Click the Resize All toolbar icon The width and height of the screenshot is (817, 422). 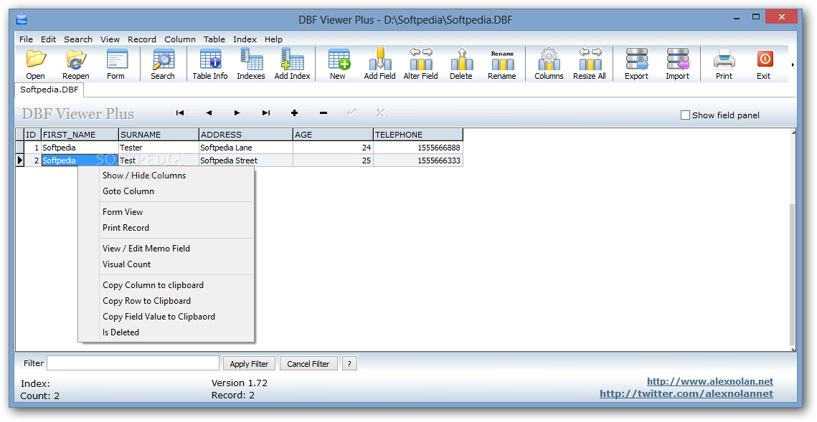[x=590, y=64]
